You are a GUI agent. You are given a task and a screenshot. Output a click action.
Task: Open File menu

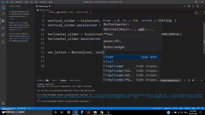point(7,2)
